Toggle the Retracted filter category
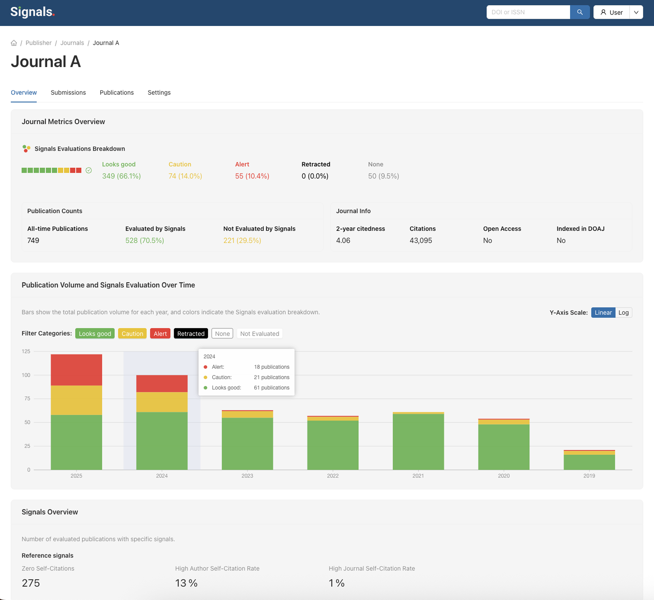 191,333
